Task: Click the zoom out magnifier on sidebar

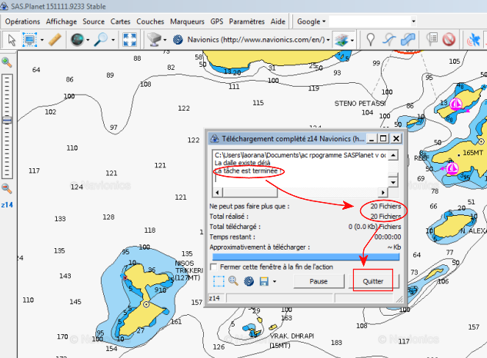Action: (6, 188)
